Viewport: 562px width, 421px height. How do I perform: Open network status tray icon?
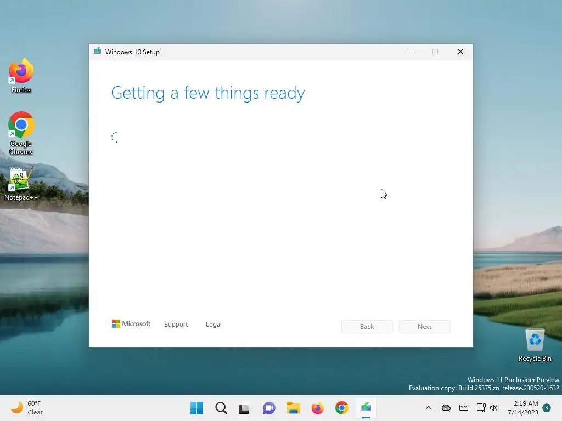481,408
